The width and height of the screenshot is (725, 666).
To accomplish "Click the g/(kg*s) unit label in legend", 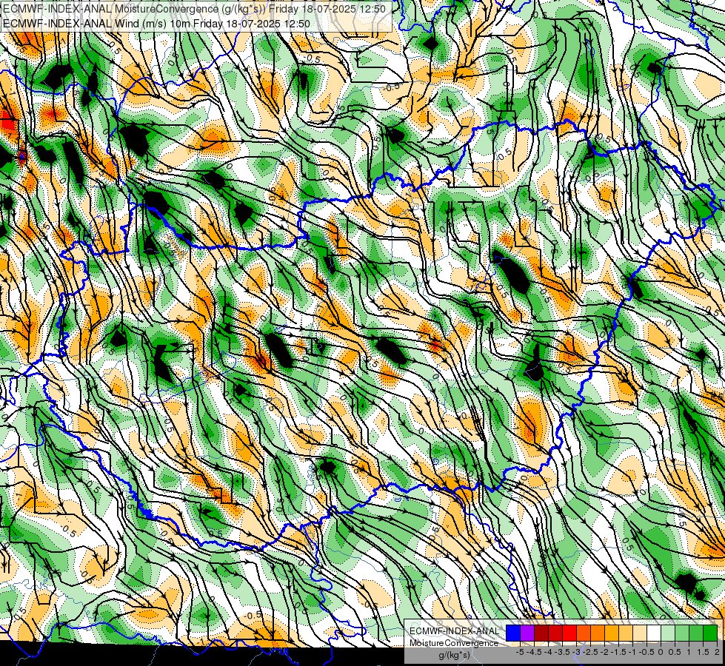I will click(x=455, y=656).
